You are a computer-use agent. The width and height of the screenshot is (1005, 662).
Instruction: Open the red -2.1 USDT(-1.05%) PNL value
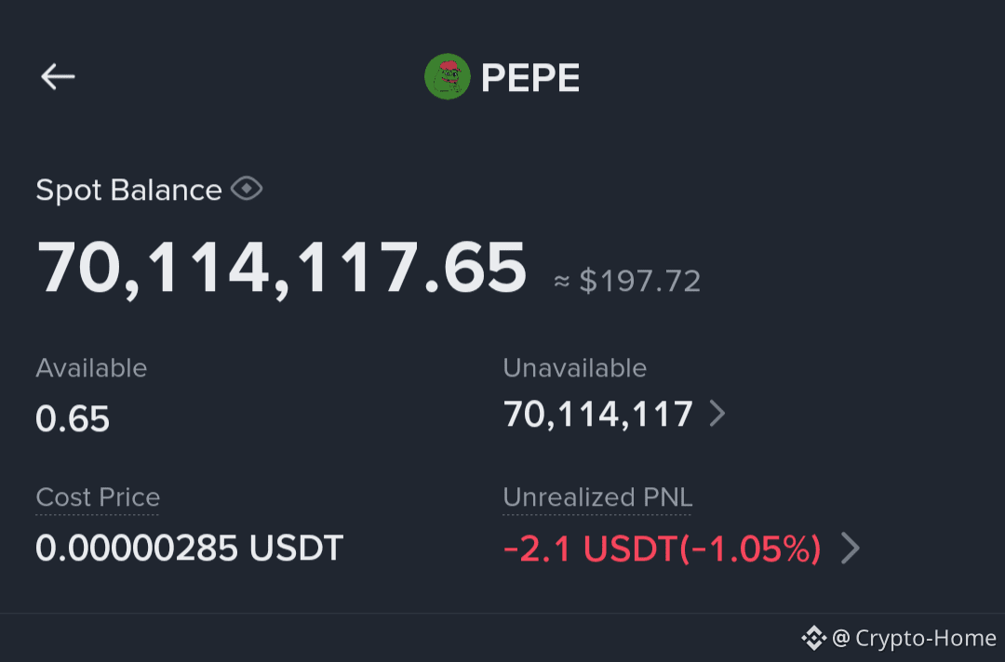663,549
